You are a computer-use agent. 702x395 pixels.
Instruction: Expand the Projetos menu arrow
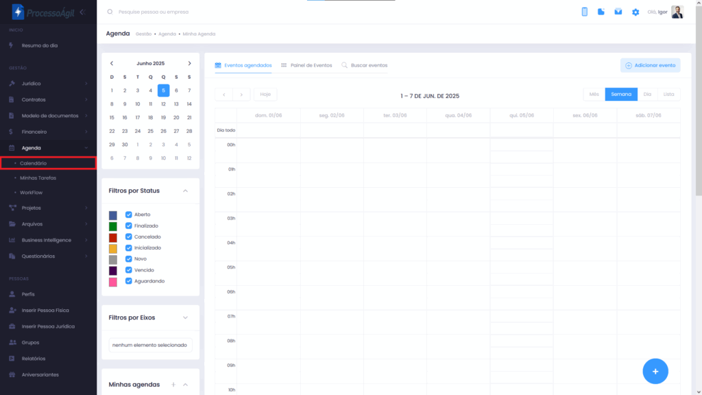pyautogui.click(x=86, y=208)
